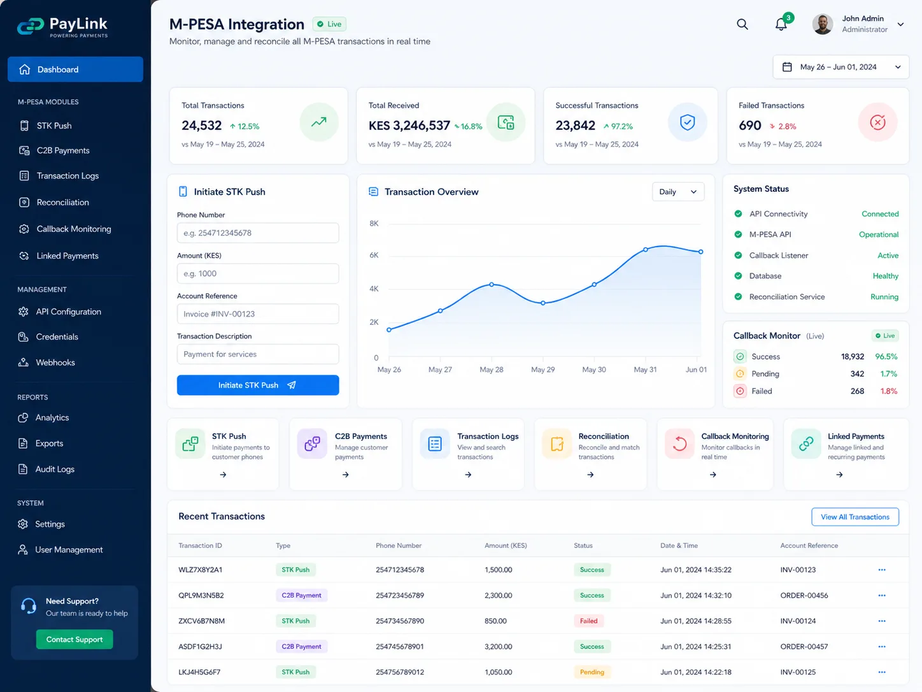Viewport: 922px width, 692px height.
Task: Open row menu for ZXCV6B7N8M
Action: 882,621
